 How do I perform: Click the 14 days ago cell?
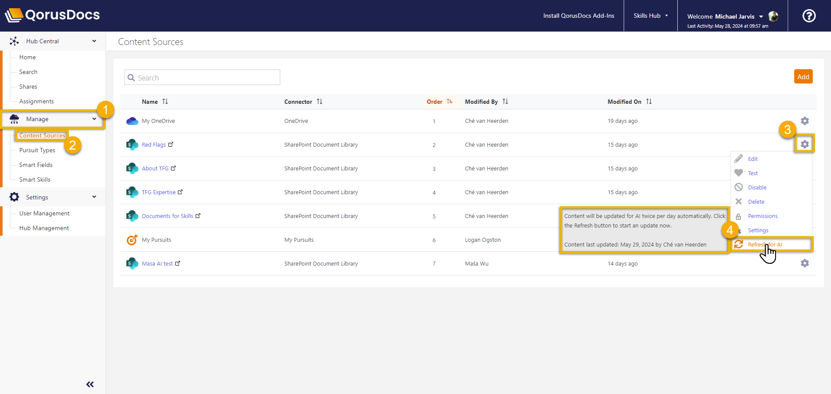click(x=622, y=263)
